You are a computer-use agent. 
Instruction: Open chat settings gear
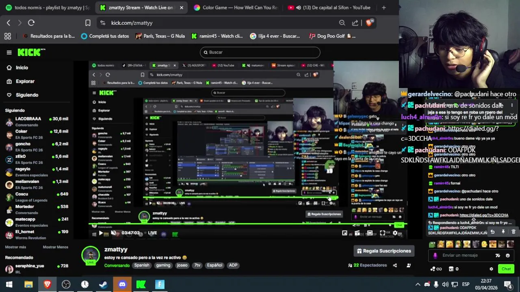[x=491, y=269]
